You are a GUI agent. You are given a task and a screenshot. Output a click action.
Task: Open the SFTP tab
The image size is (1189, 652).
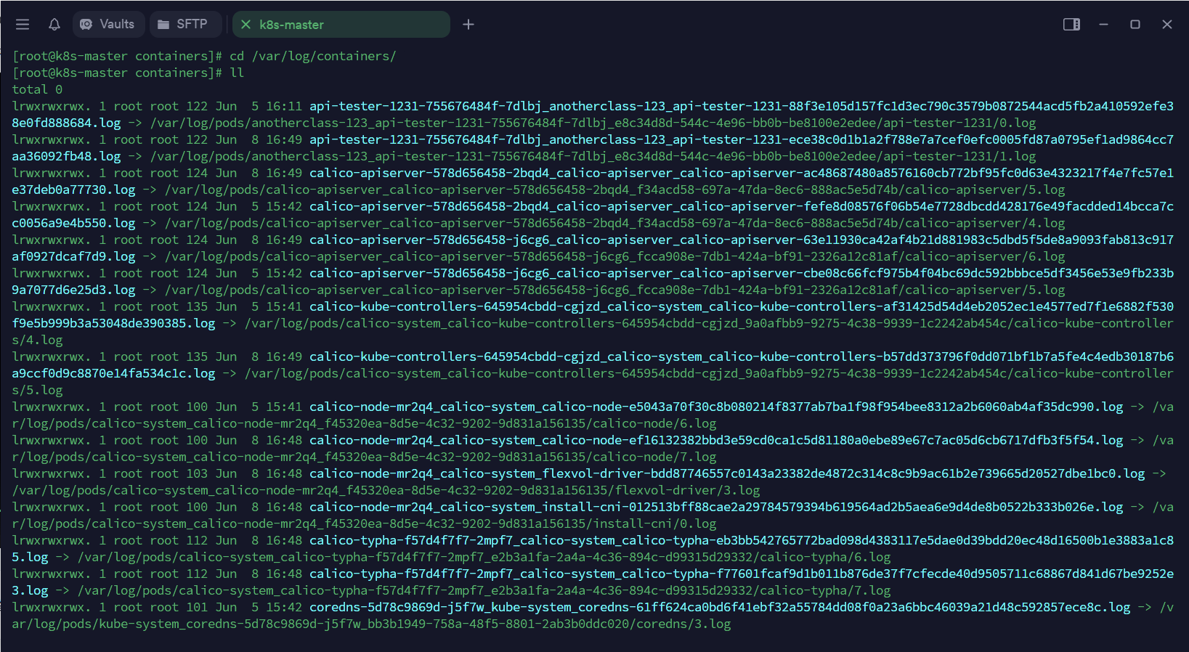pos(184,24)
